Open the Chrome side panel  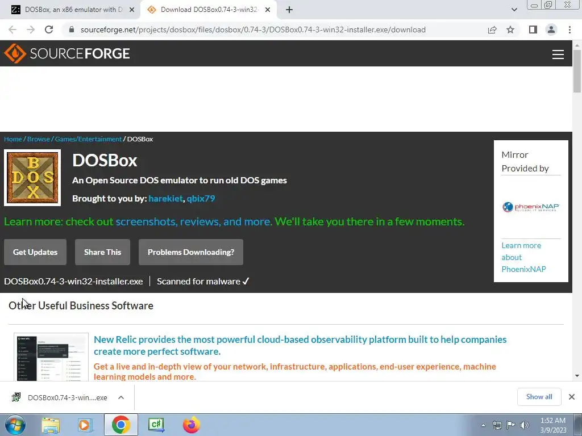click(x=533, y=30)
